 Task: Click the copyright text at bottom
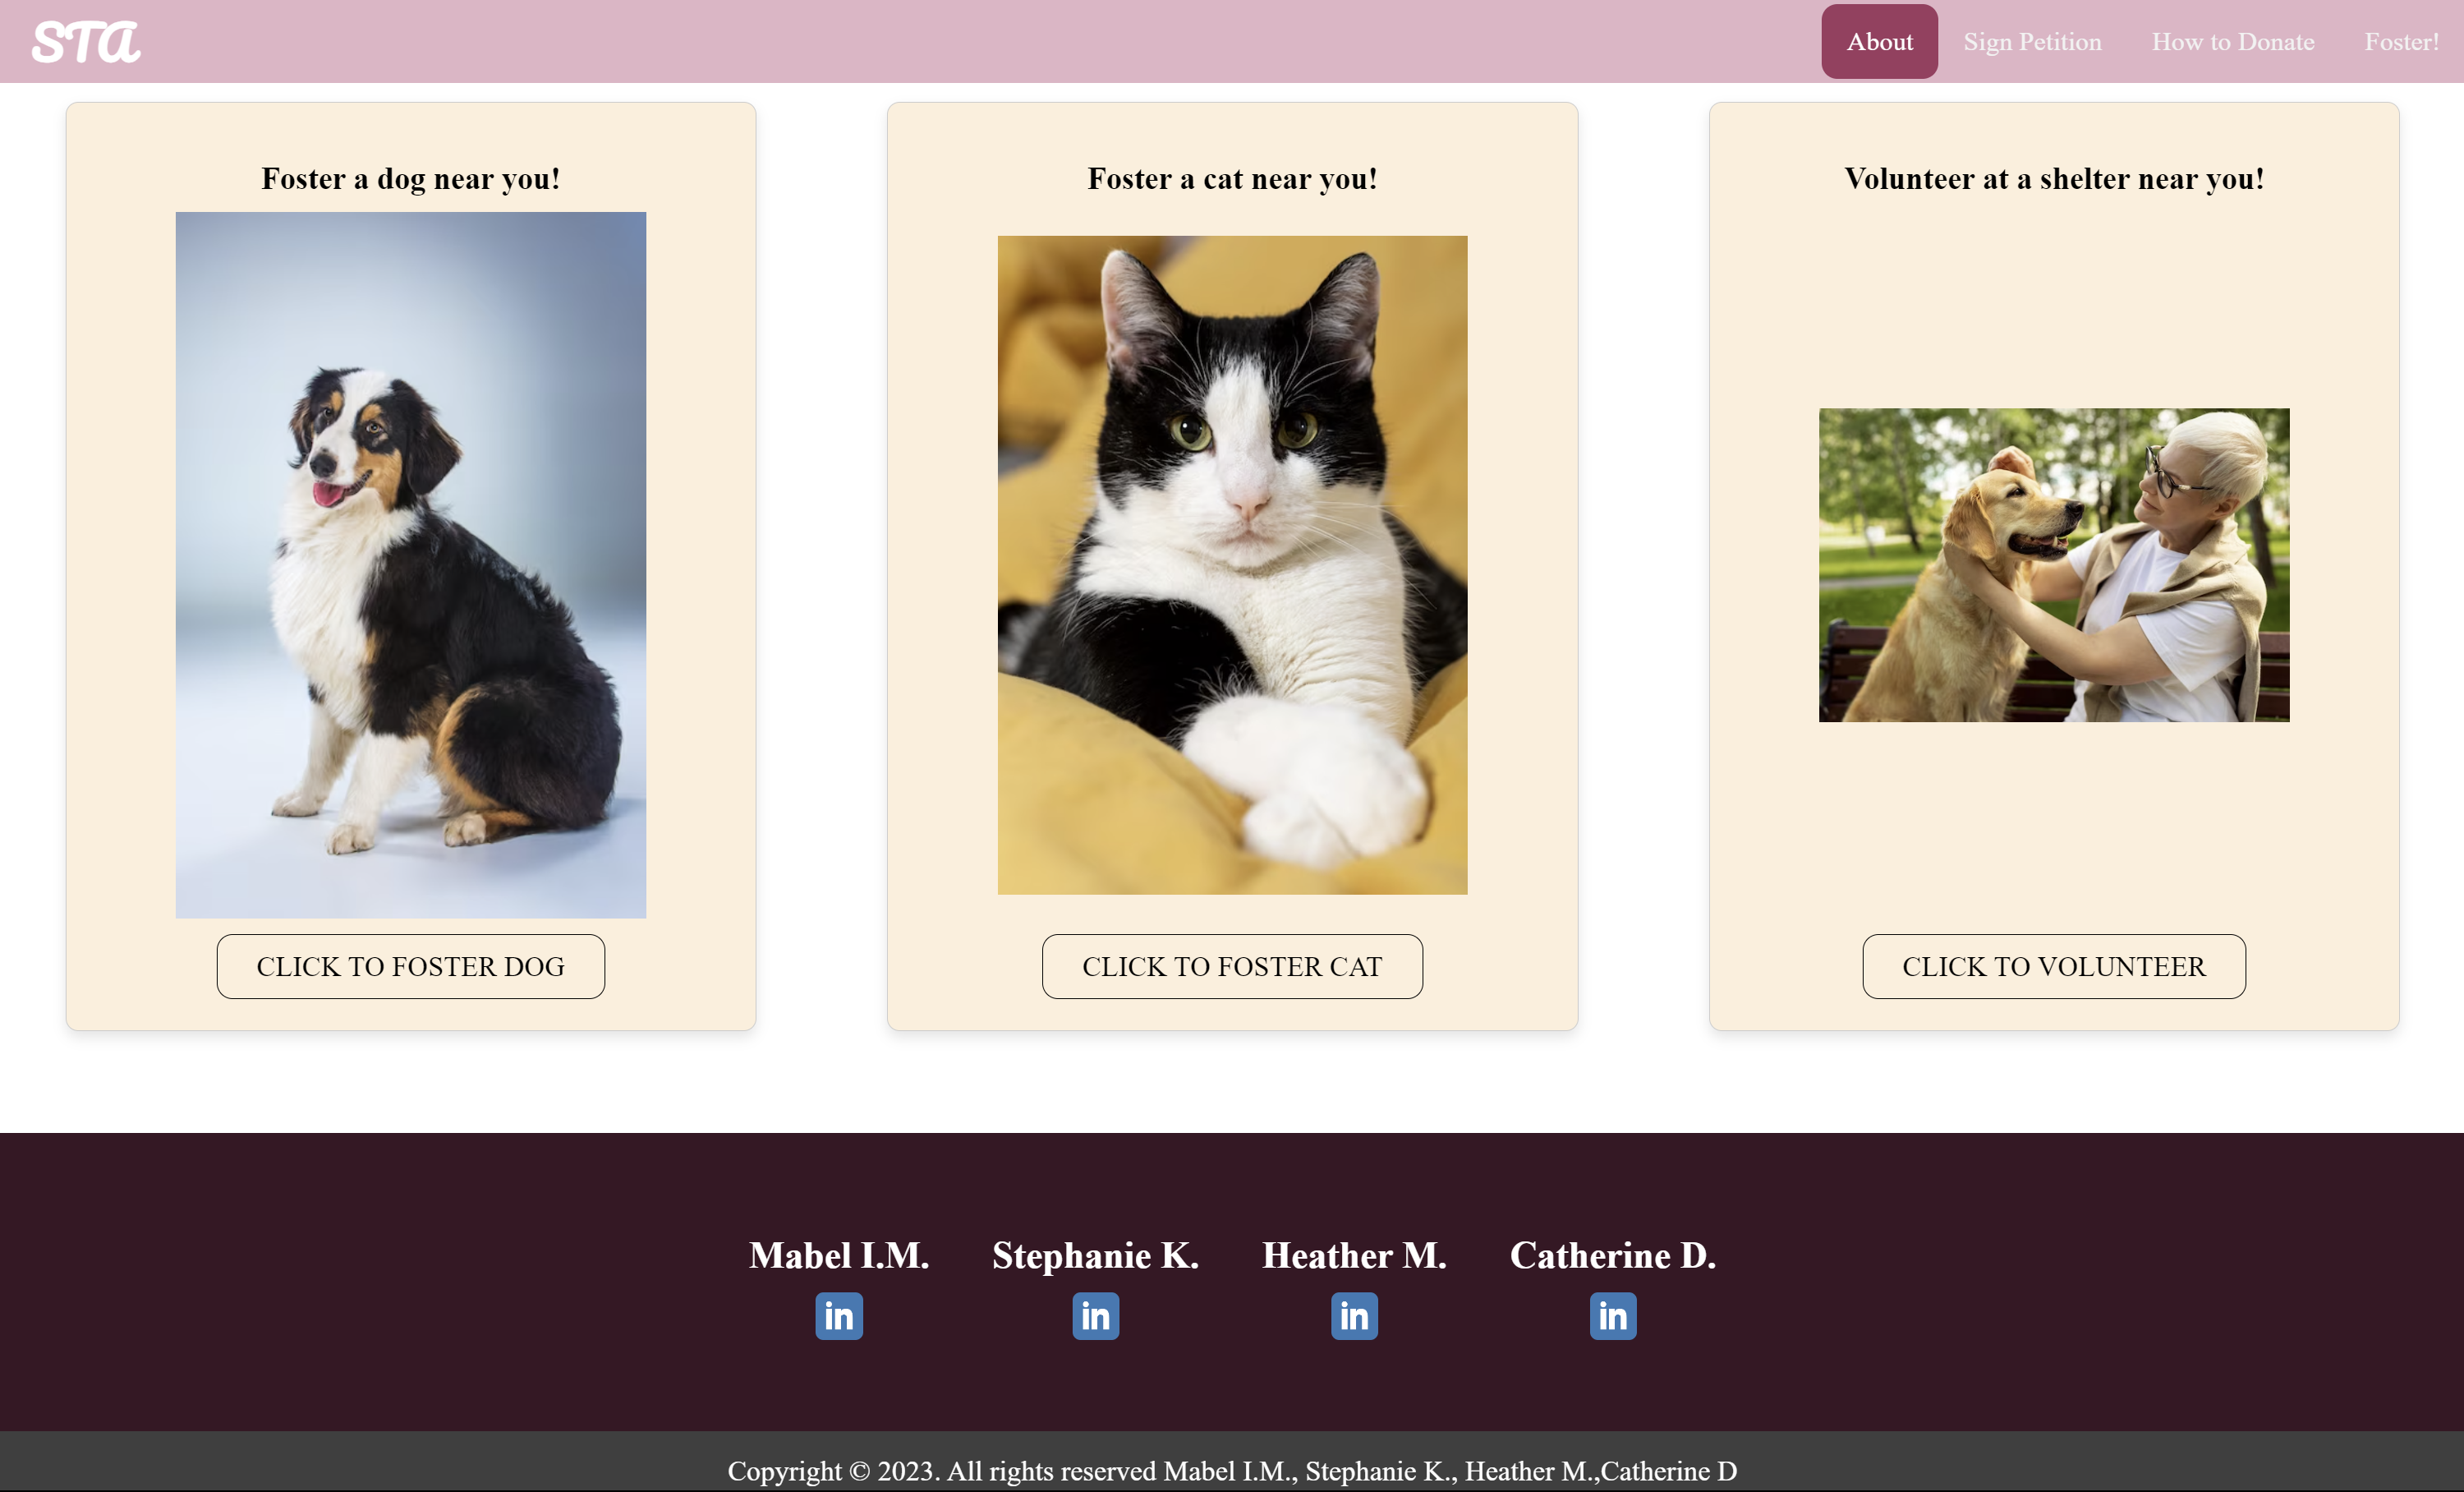1232,1470
